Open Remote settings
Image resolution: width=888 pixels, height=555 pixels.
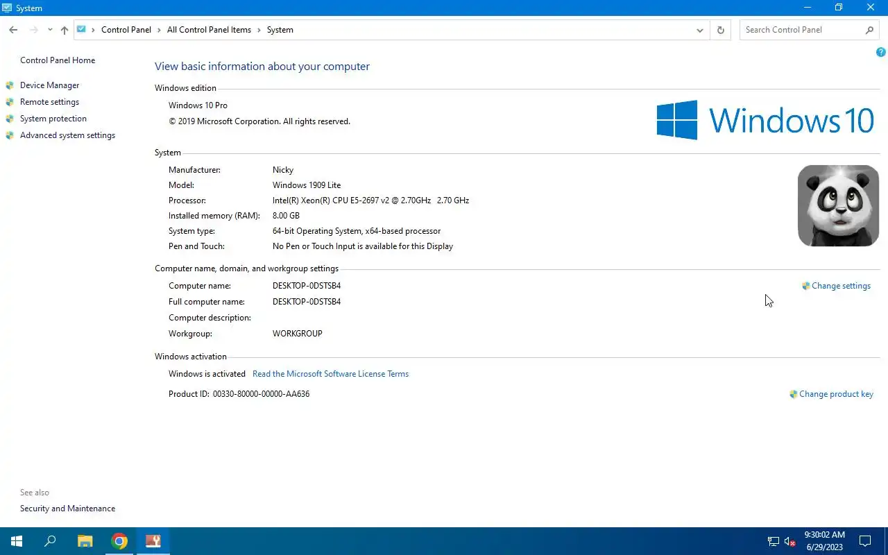(x=50, y=102)
